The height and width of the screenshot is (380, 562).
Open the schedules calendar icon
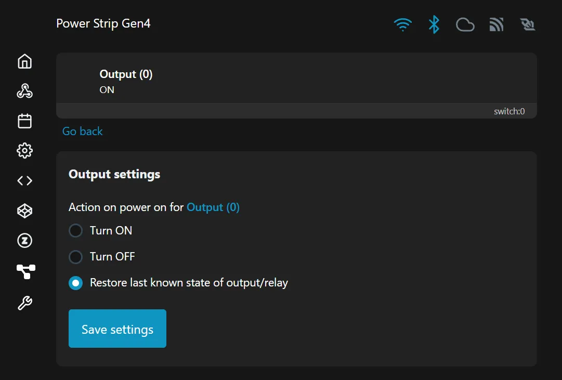tap(25, 121)
